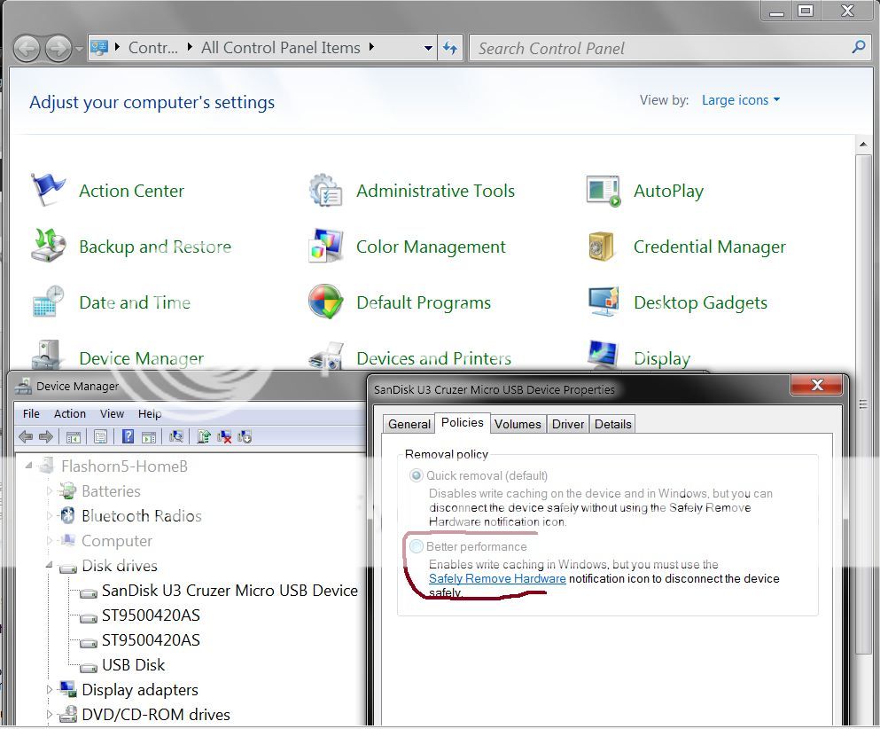Click Uninstall device icon with red X
880x729 pixels.
pyautogui.click(x=224, y=436)
